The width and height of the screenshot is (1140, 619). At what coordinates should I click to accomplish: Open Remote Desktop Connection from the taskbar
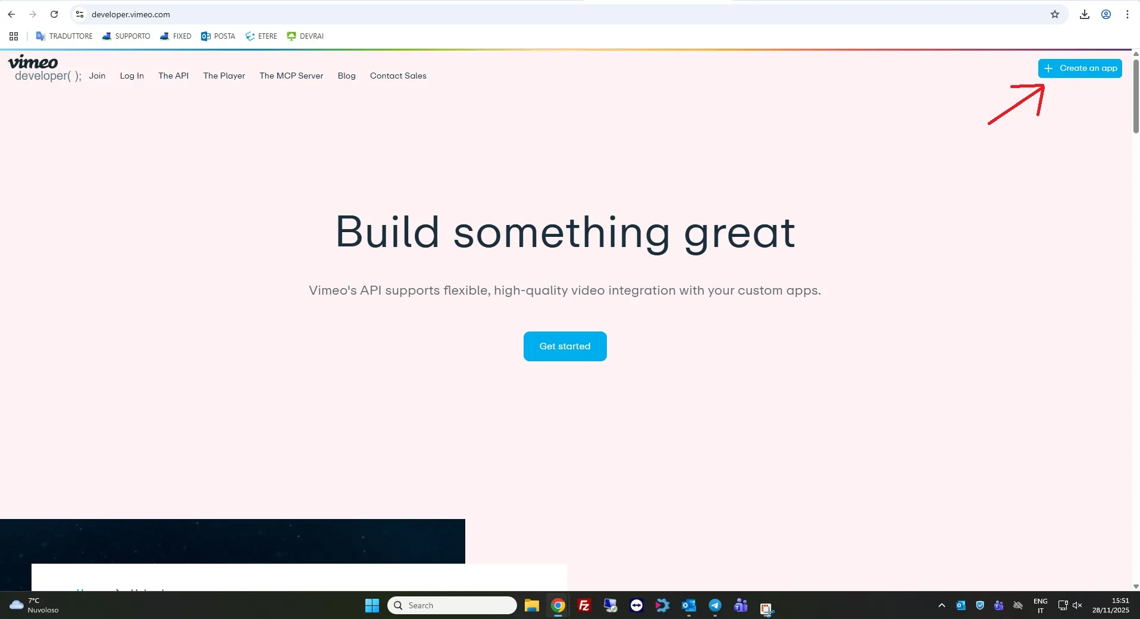(610, 605)
